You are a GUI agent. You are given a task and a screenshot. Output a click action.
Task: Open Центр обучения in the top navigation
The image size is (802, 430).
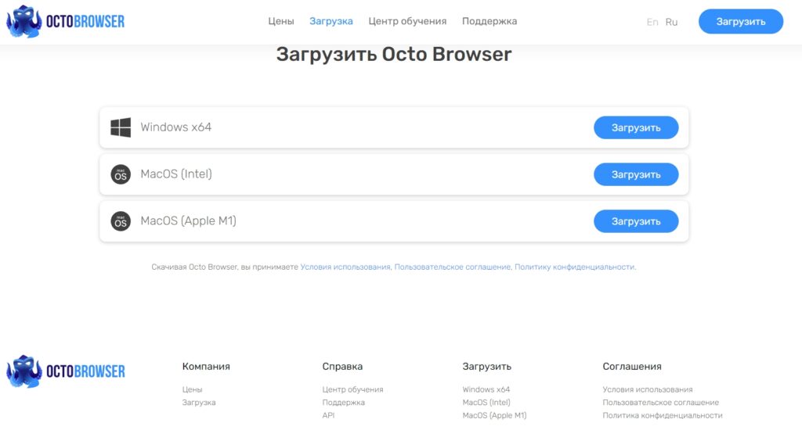click(407, 21)
